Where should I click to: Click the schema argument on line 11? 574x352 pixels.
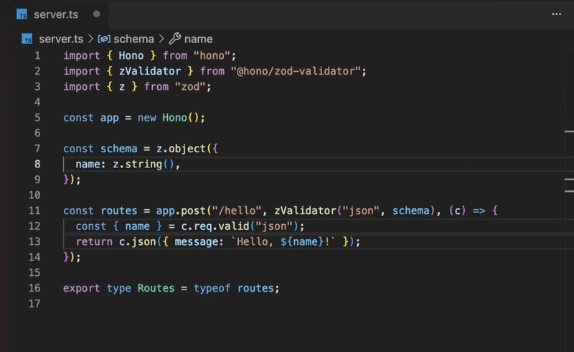410,210
